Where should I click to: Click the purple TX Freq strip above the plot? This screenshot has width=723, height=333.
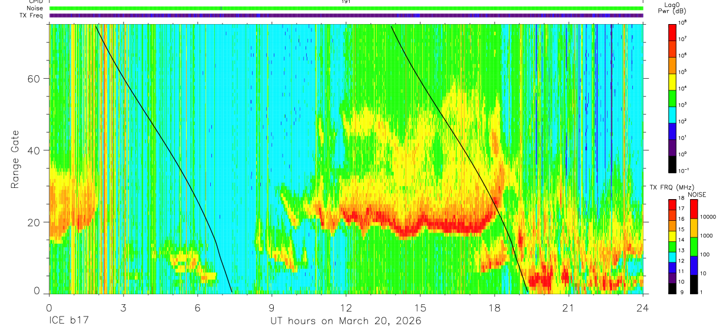[x=346, y=15]
